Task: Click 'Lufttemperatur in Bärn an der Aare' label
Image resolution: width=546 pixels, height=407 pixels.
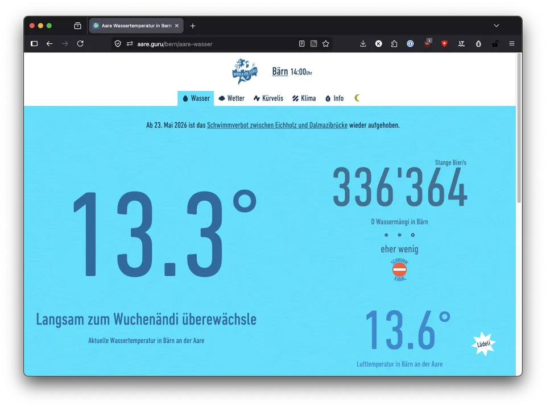Action: (399, 364)
